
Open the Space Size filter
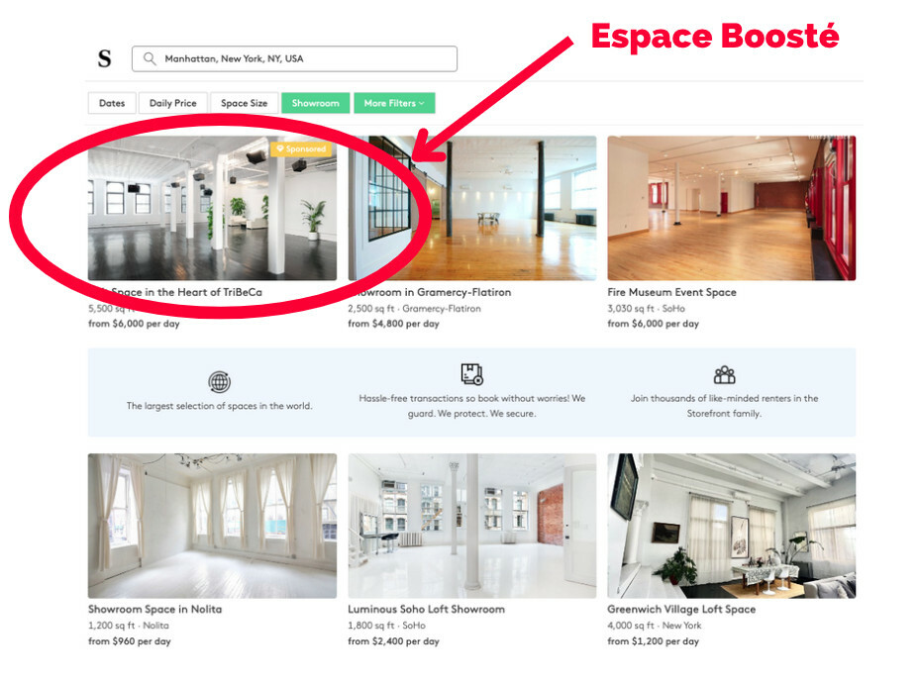244,103
